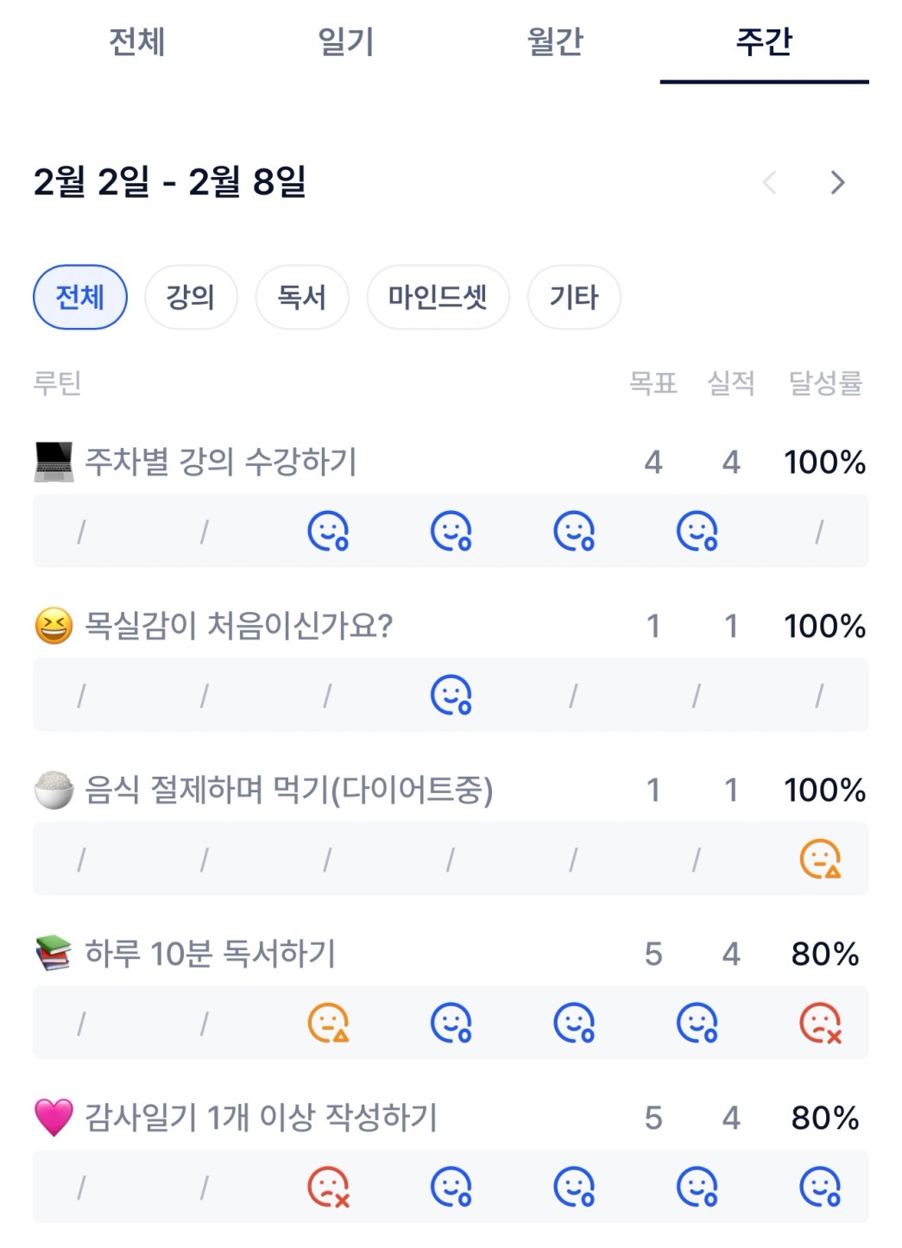
Task: Click blue success face in 목실감이 처음이신가요? row
Action: [x=451, y=695]
